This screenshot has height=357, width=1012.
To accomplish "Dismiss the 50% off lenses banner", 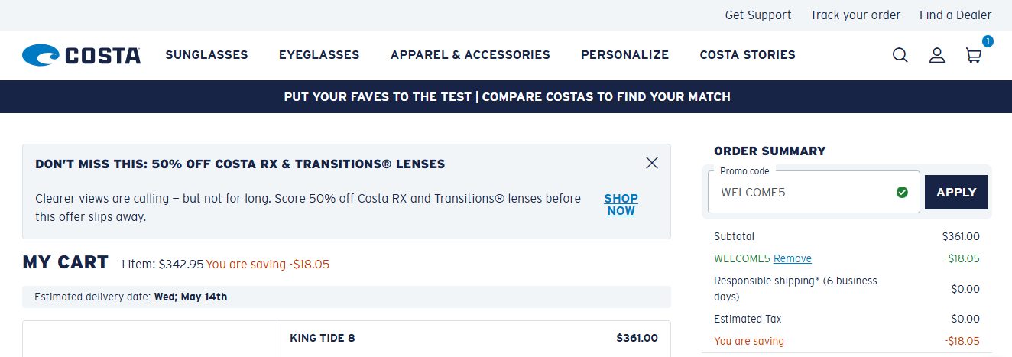I will point(652,163).
